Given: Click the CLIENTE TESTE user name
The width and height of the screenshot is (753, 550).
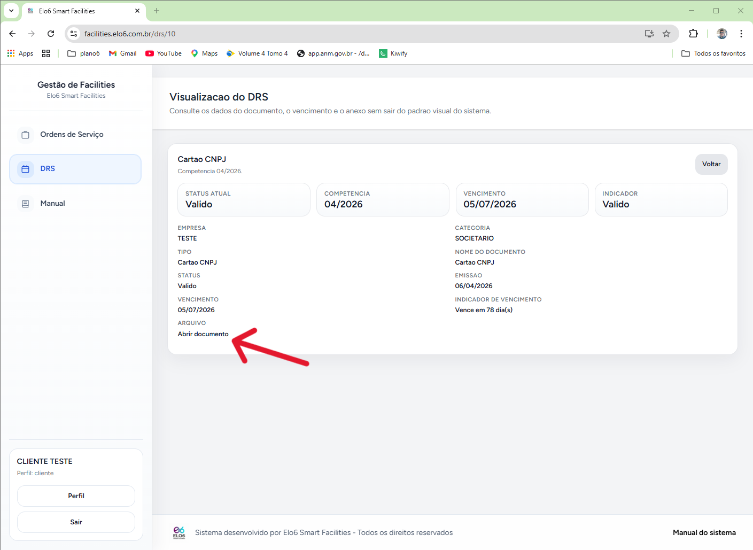Looking at the screenshot, I should 45,461.
